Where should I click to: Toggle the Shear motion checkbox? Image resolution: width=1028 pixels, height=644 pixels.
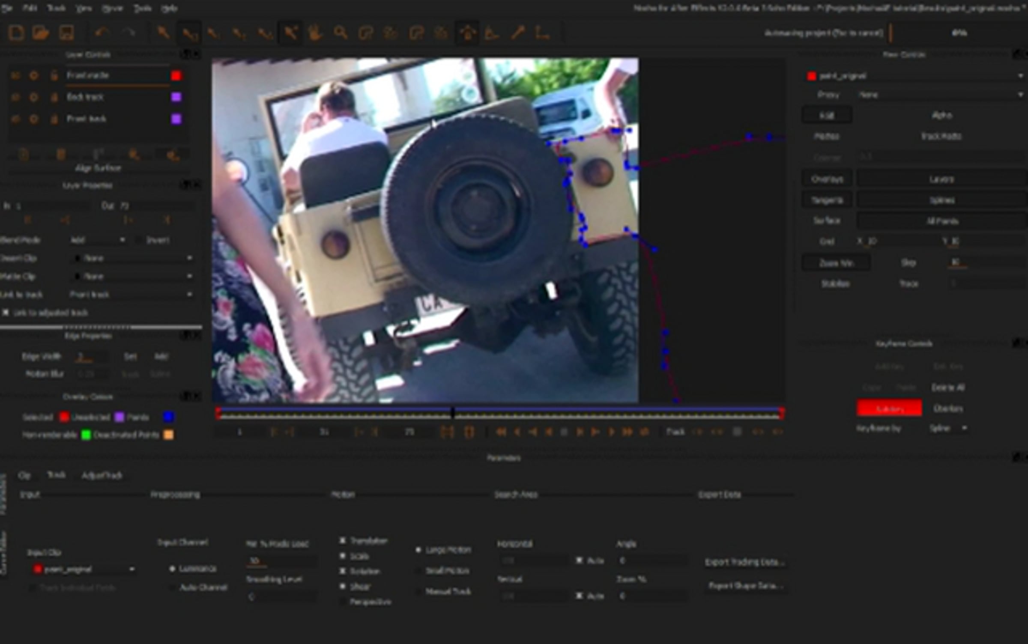coord(343,587)
